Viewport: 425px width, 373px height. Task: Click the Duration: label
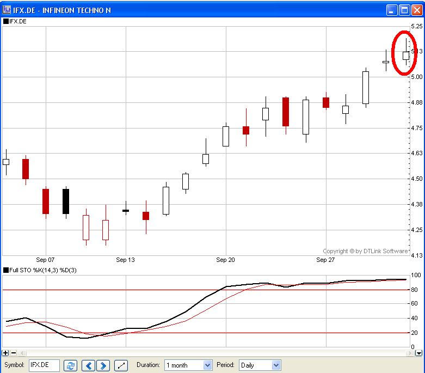pyautogui.click(x=148, y=365)
